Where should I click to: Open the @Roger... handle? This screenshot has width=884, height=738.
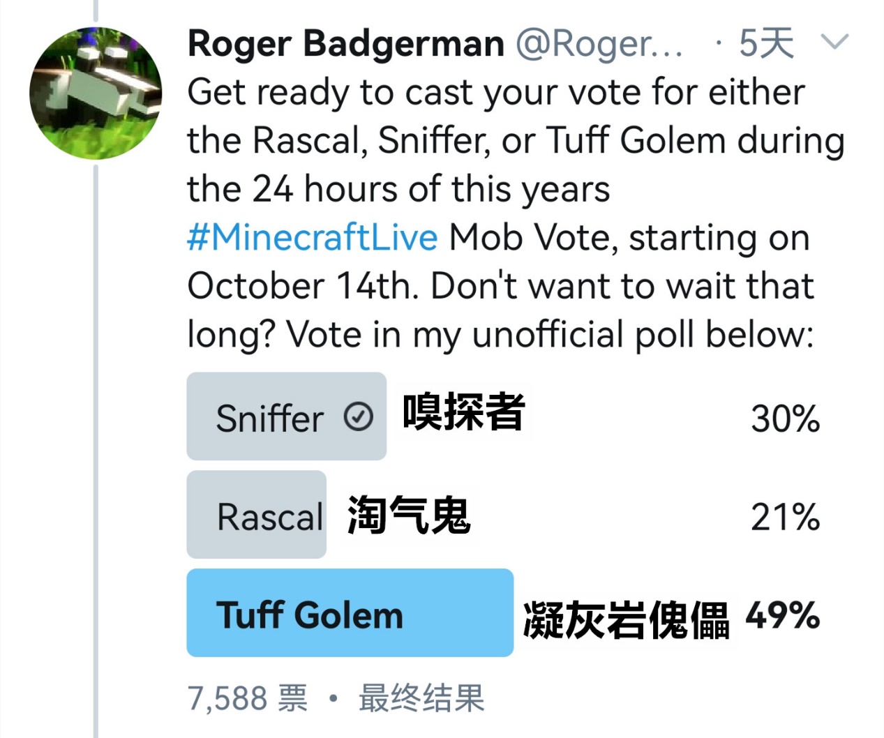point(599,43)
